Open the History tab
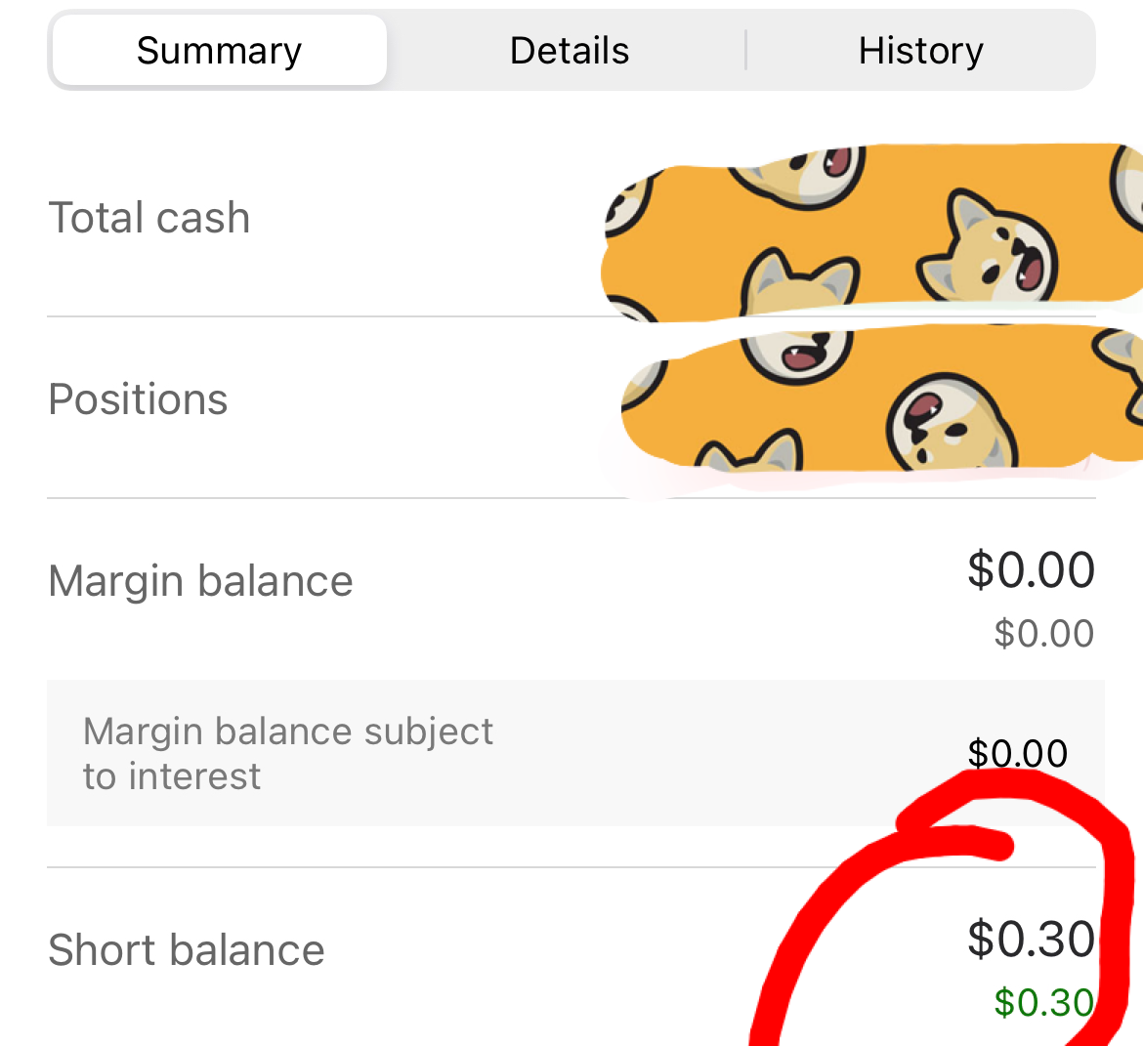 point(920,50)
